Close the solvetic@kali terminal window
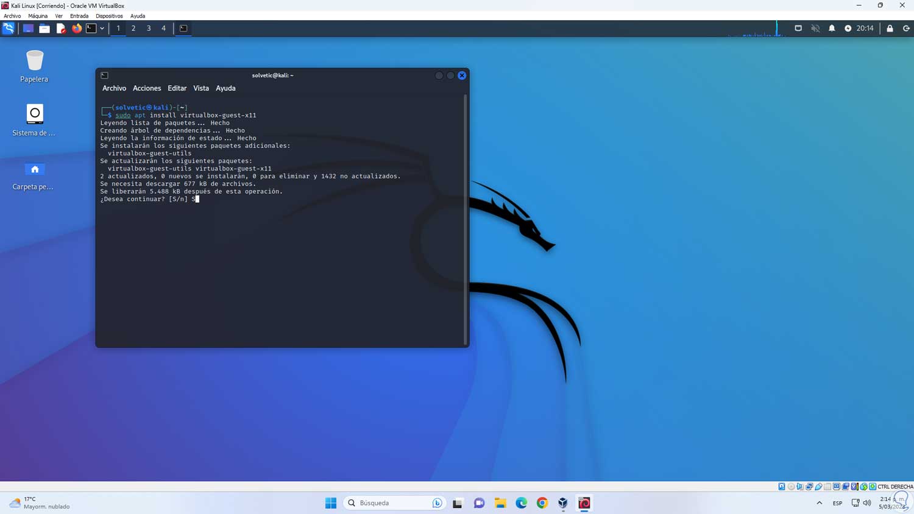914x514 pixels. click(x=462, y=76)
